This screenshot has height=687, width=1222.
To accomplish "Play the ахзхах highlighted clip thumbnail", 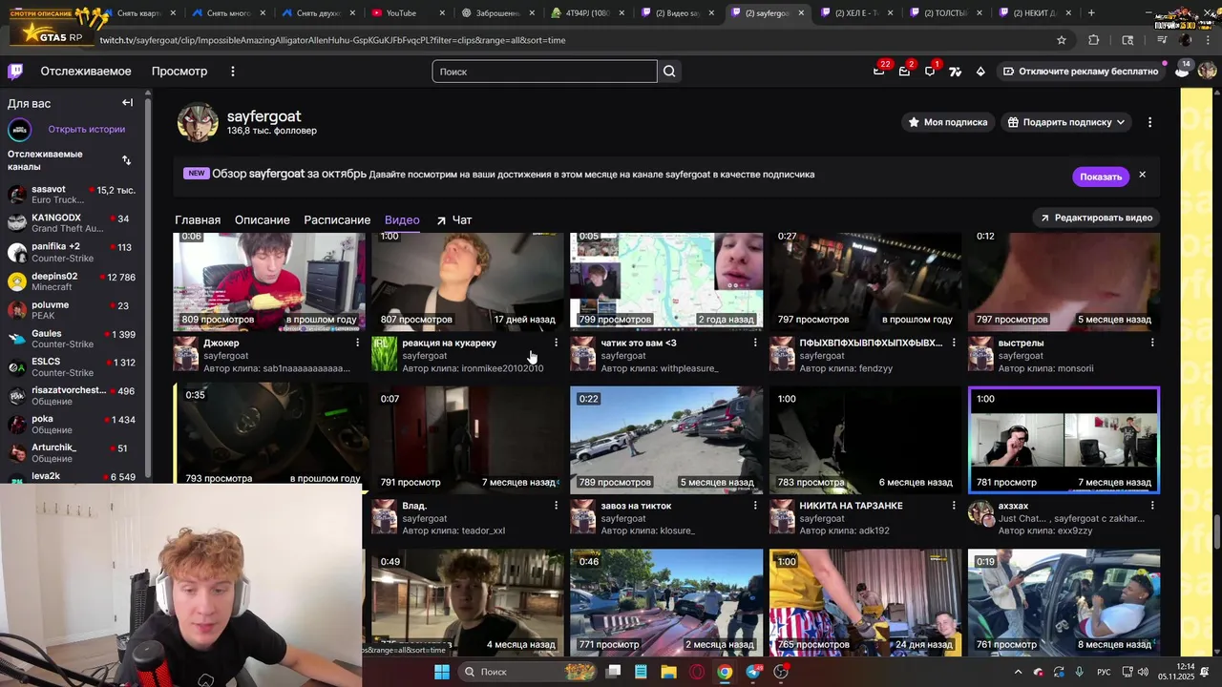I will pos(1064,440).
